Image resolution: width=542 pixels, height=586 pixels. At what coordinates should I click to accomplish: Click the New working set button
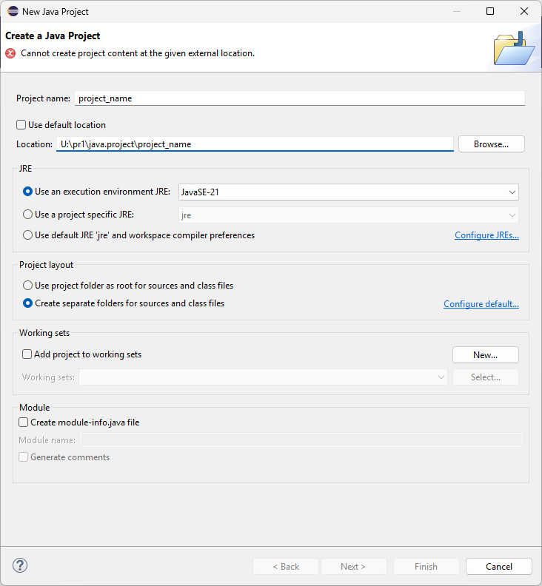pyautogui.click(x=485, y=355)
